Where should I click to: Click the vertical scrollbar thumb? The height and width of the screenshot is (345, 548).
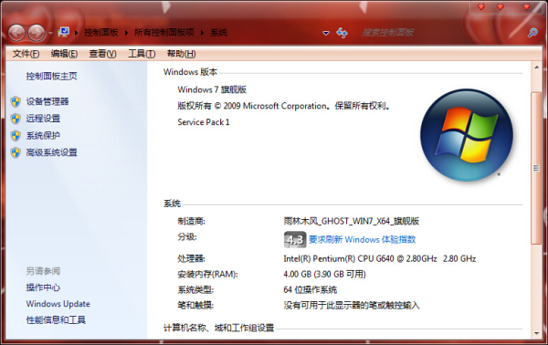pos(536,168)
